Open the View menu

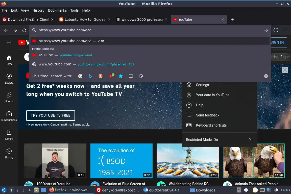(25, 10)
